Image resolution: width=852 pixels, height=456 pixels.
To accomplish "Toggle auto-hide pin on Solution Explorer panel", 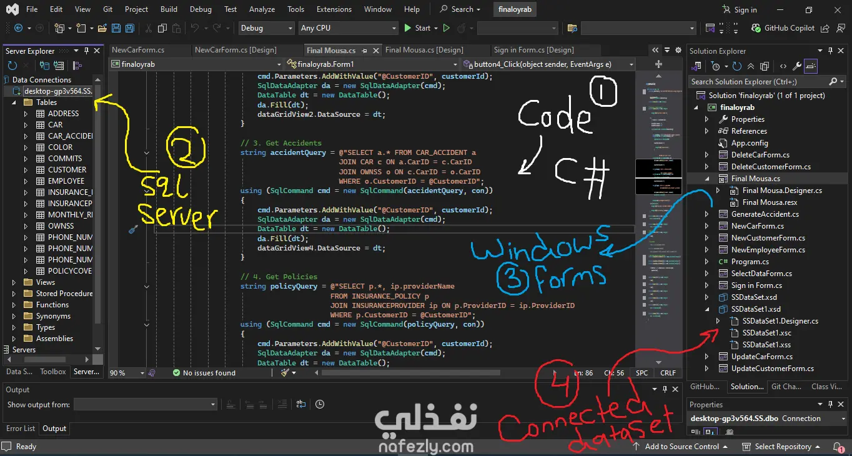I will click(x=830, y=51).
